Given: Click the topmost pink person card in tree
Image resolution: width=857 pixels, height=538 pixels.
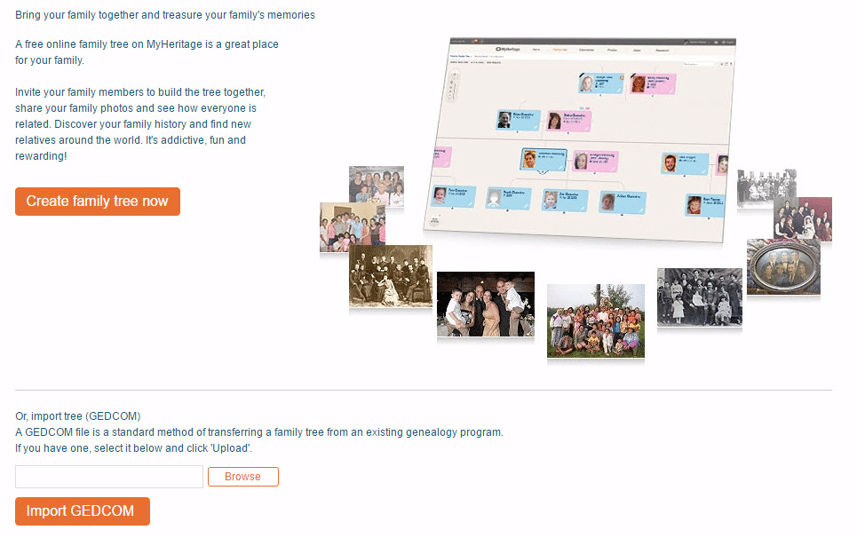Looking at the screenshot, I should 652,83.
